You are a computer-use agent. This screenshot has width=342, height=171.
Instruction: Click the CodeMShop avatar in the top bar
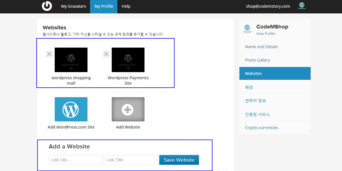[x=302, y=6]
